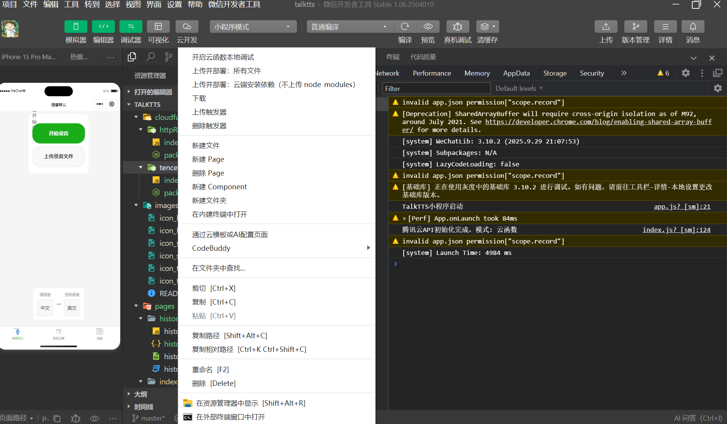Screen dimensions: 727x424
Task: Select the 中文 source language button
Action: point(45,308)
